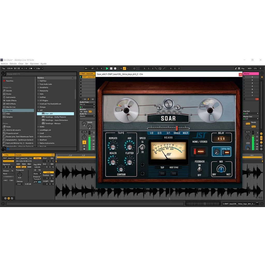
Task: Open the Samples category in the browser
Action: [9, 117]
